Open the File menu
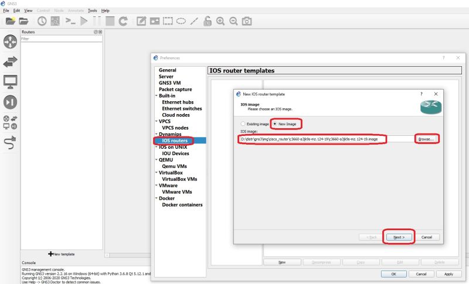Viewport: 469px width, 284px height. click(x=6, y=11)
